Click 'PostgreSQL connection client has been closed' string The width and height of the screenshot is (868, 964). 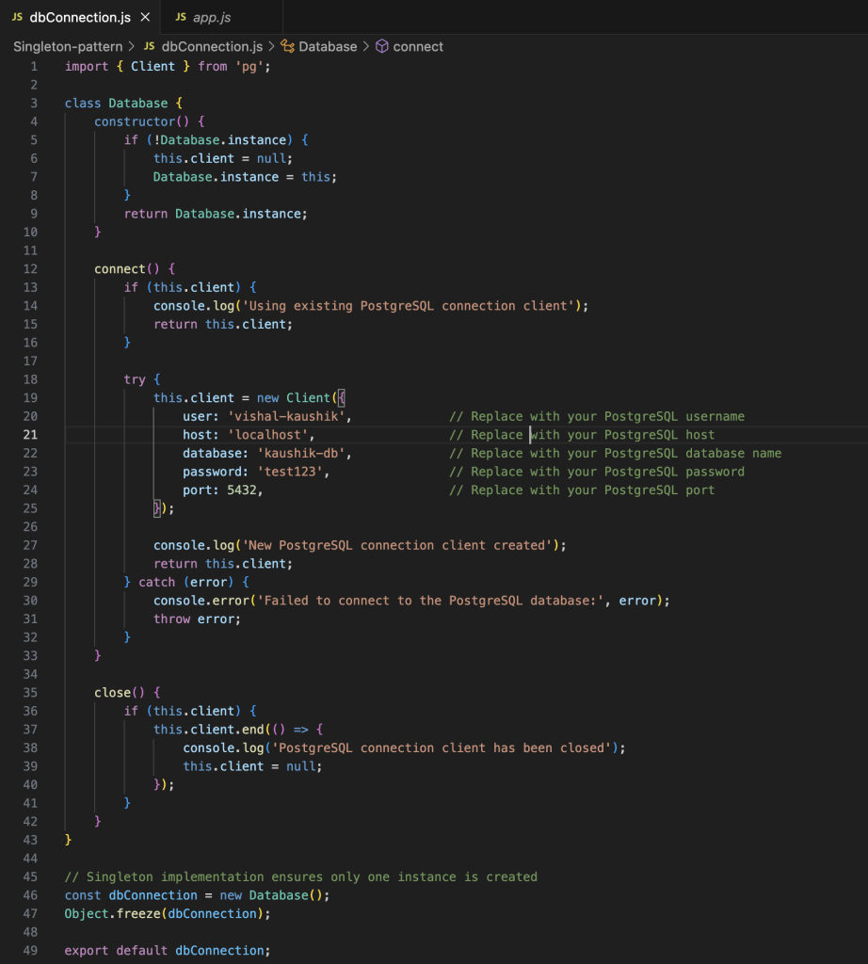pyautogui.click(x=442, y=748)
